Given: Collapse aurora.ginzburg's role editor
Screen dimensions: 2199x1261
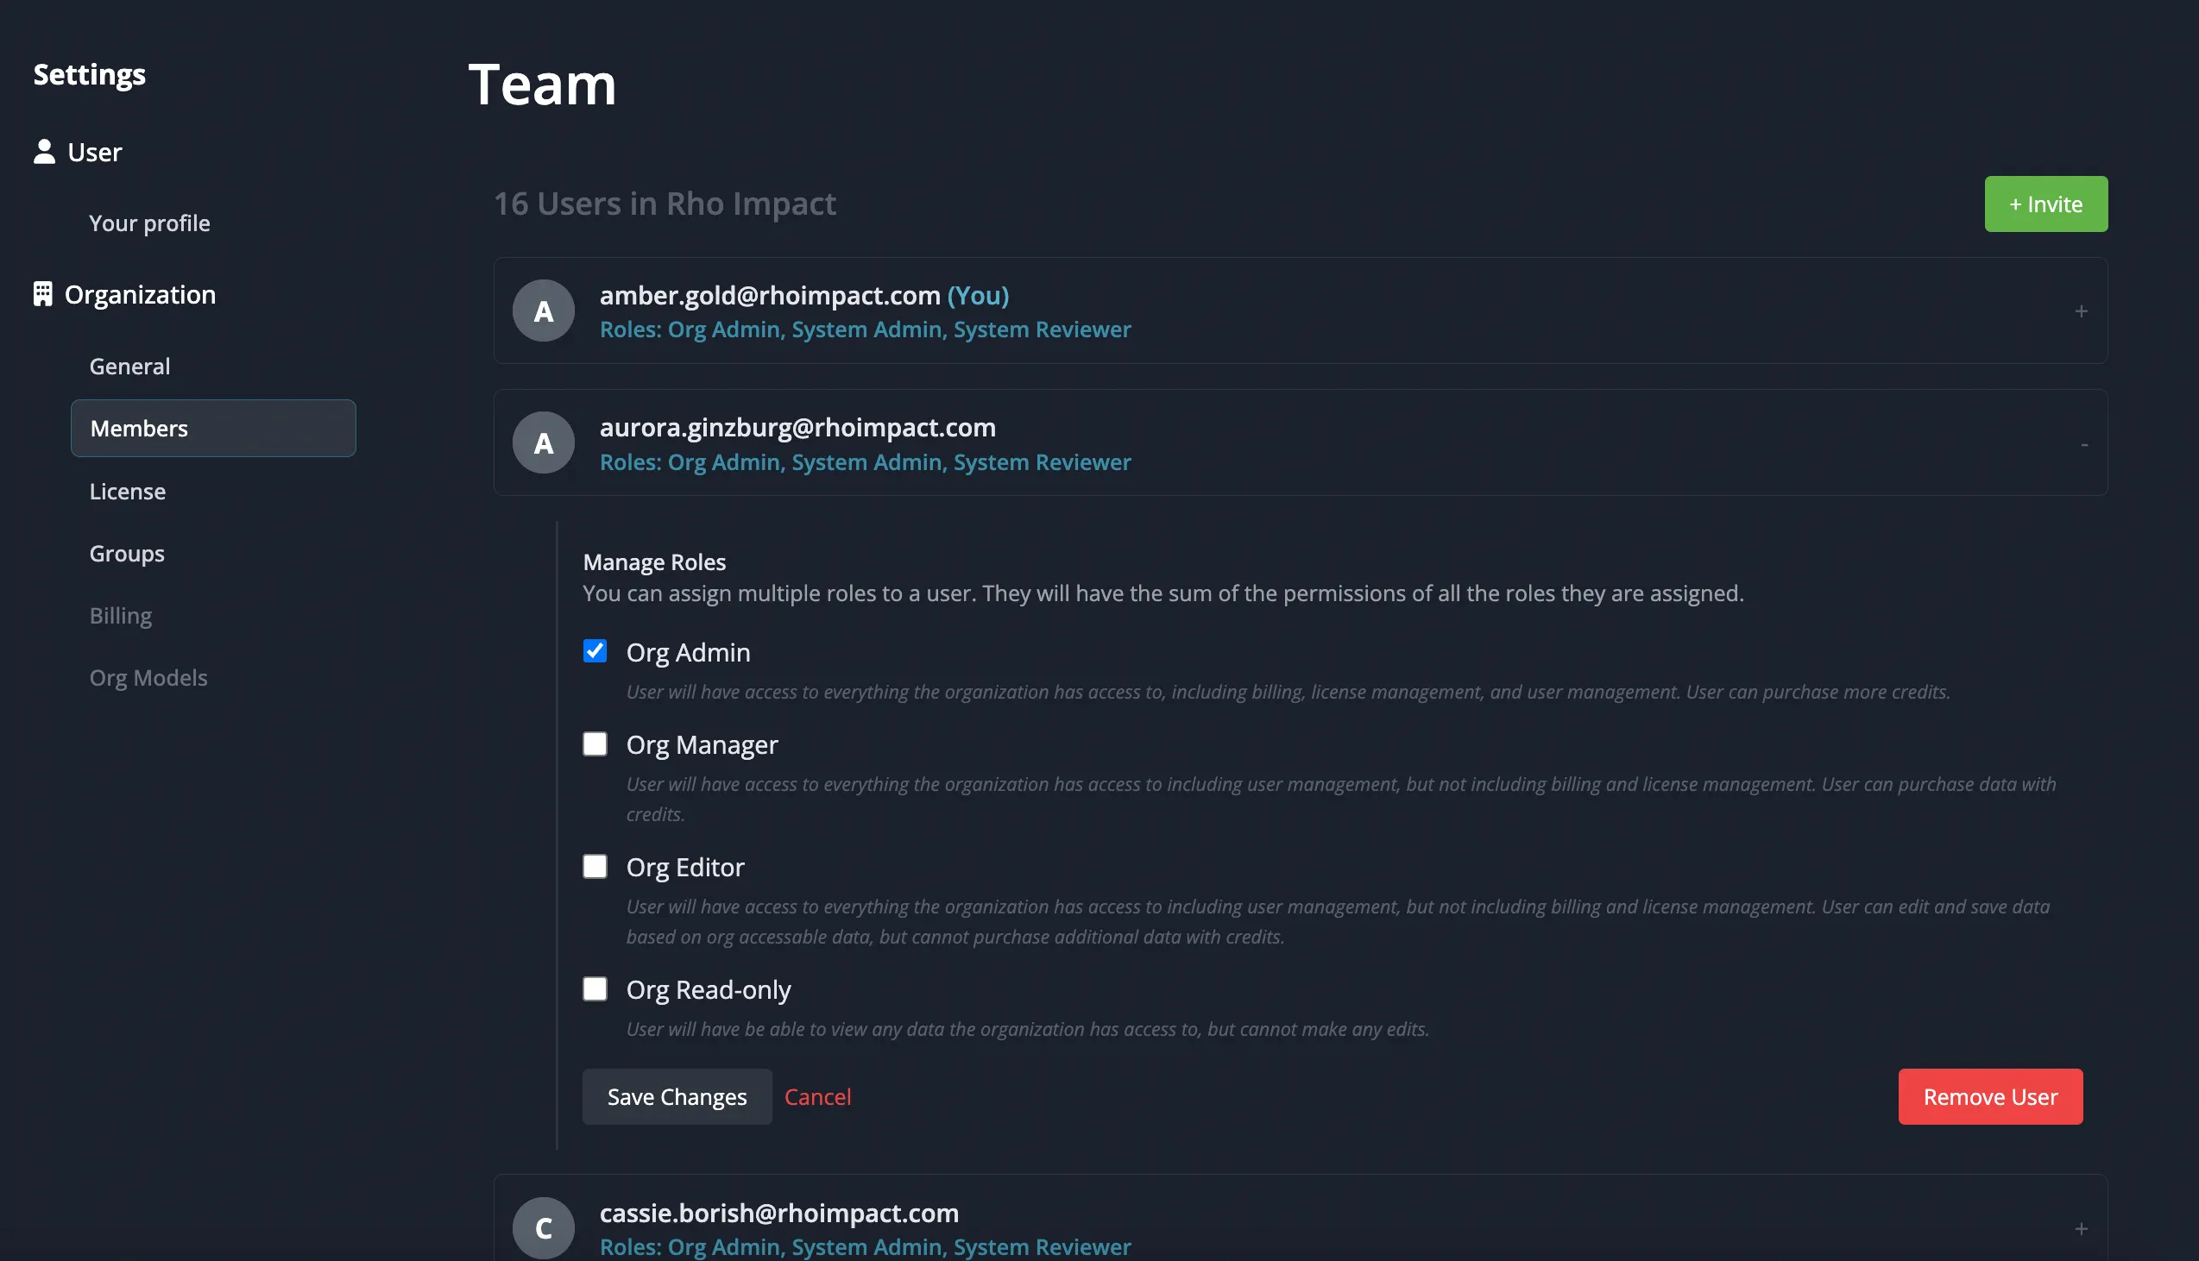Looking at the screenshot, I should pyautogui.click(x=2082, y=443).
